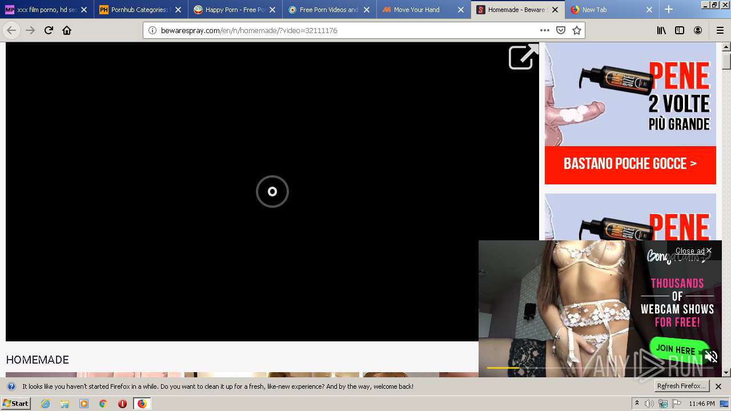Click the Refresh Firefox button

pos(681,386)
